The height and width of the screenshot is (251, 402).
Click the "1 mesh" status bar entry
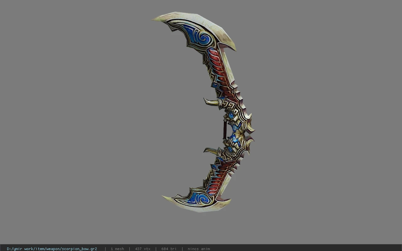point(117,249)
